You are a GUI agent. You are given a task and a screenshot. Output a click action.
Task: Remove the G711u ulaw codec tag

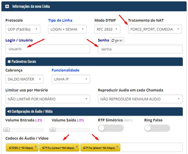click(x=77, y=147)
